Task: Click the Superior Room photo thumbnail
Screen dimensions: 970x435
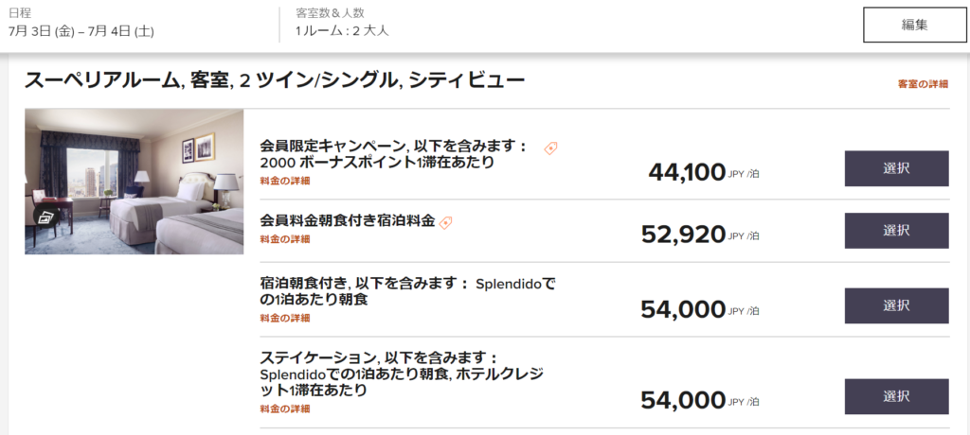Action: click(134, 182)
